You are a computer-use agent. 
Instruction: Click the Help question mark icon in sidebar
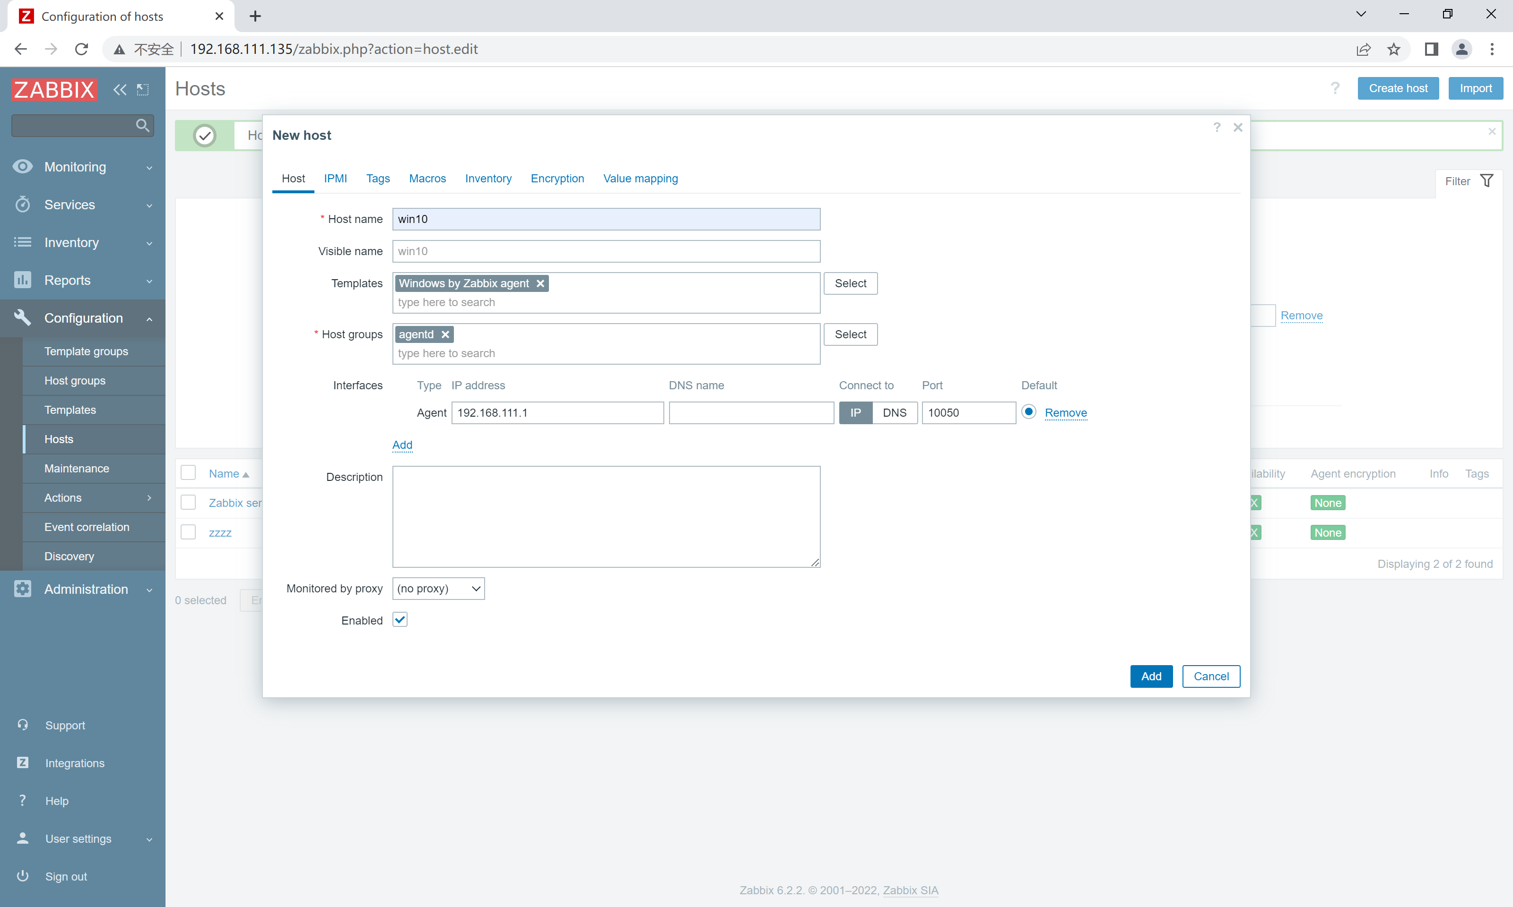[x=23, y=800]
